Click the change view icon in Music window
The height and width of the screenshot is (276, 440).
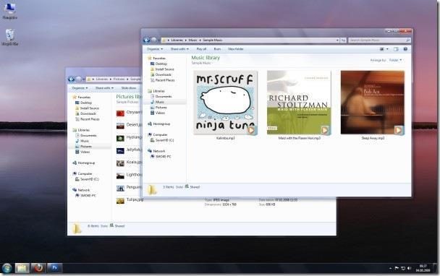coord(382,49)
